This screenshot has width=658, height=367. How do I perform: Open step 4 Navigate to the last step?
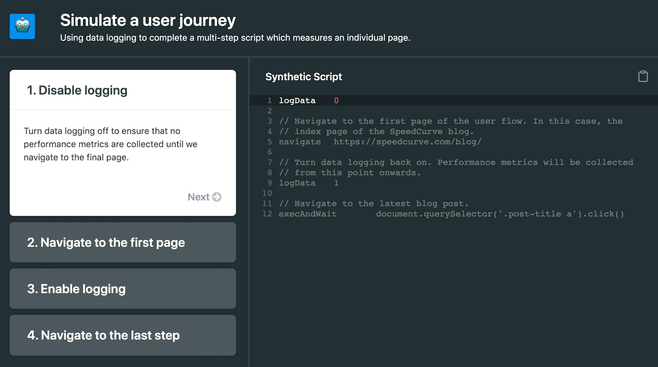[x=123, y=335]
